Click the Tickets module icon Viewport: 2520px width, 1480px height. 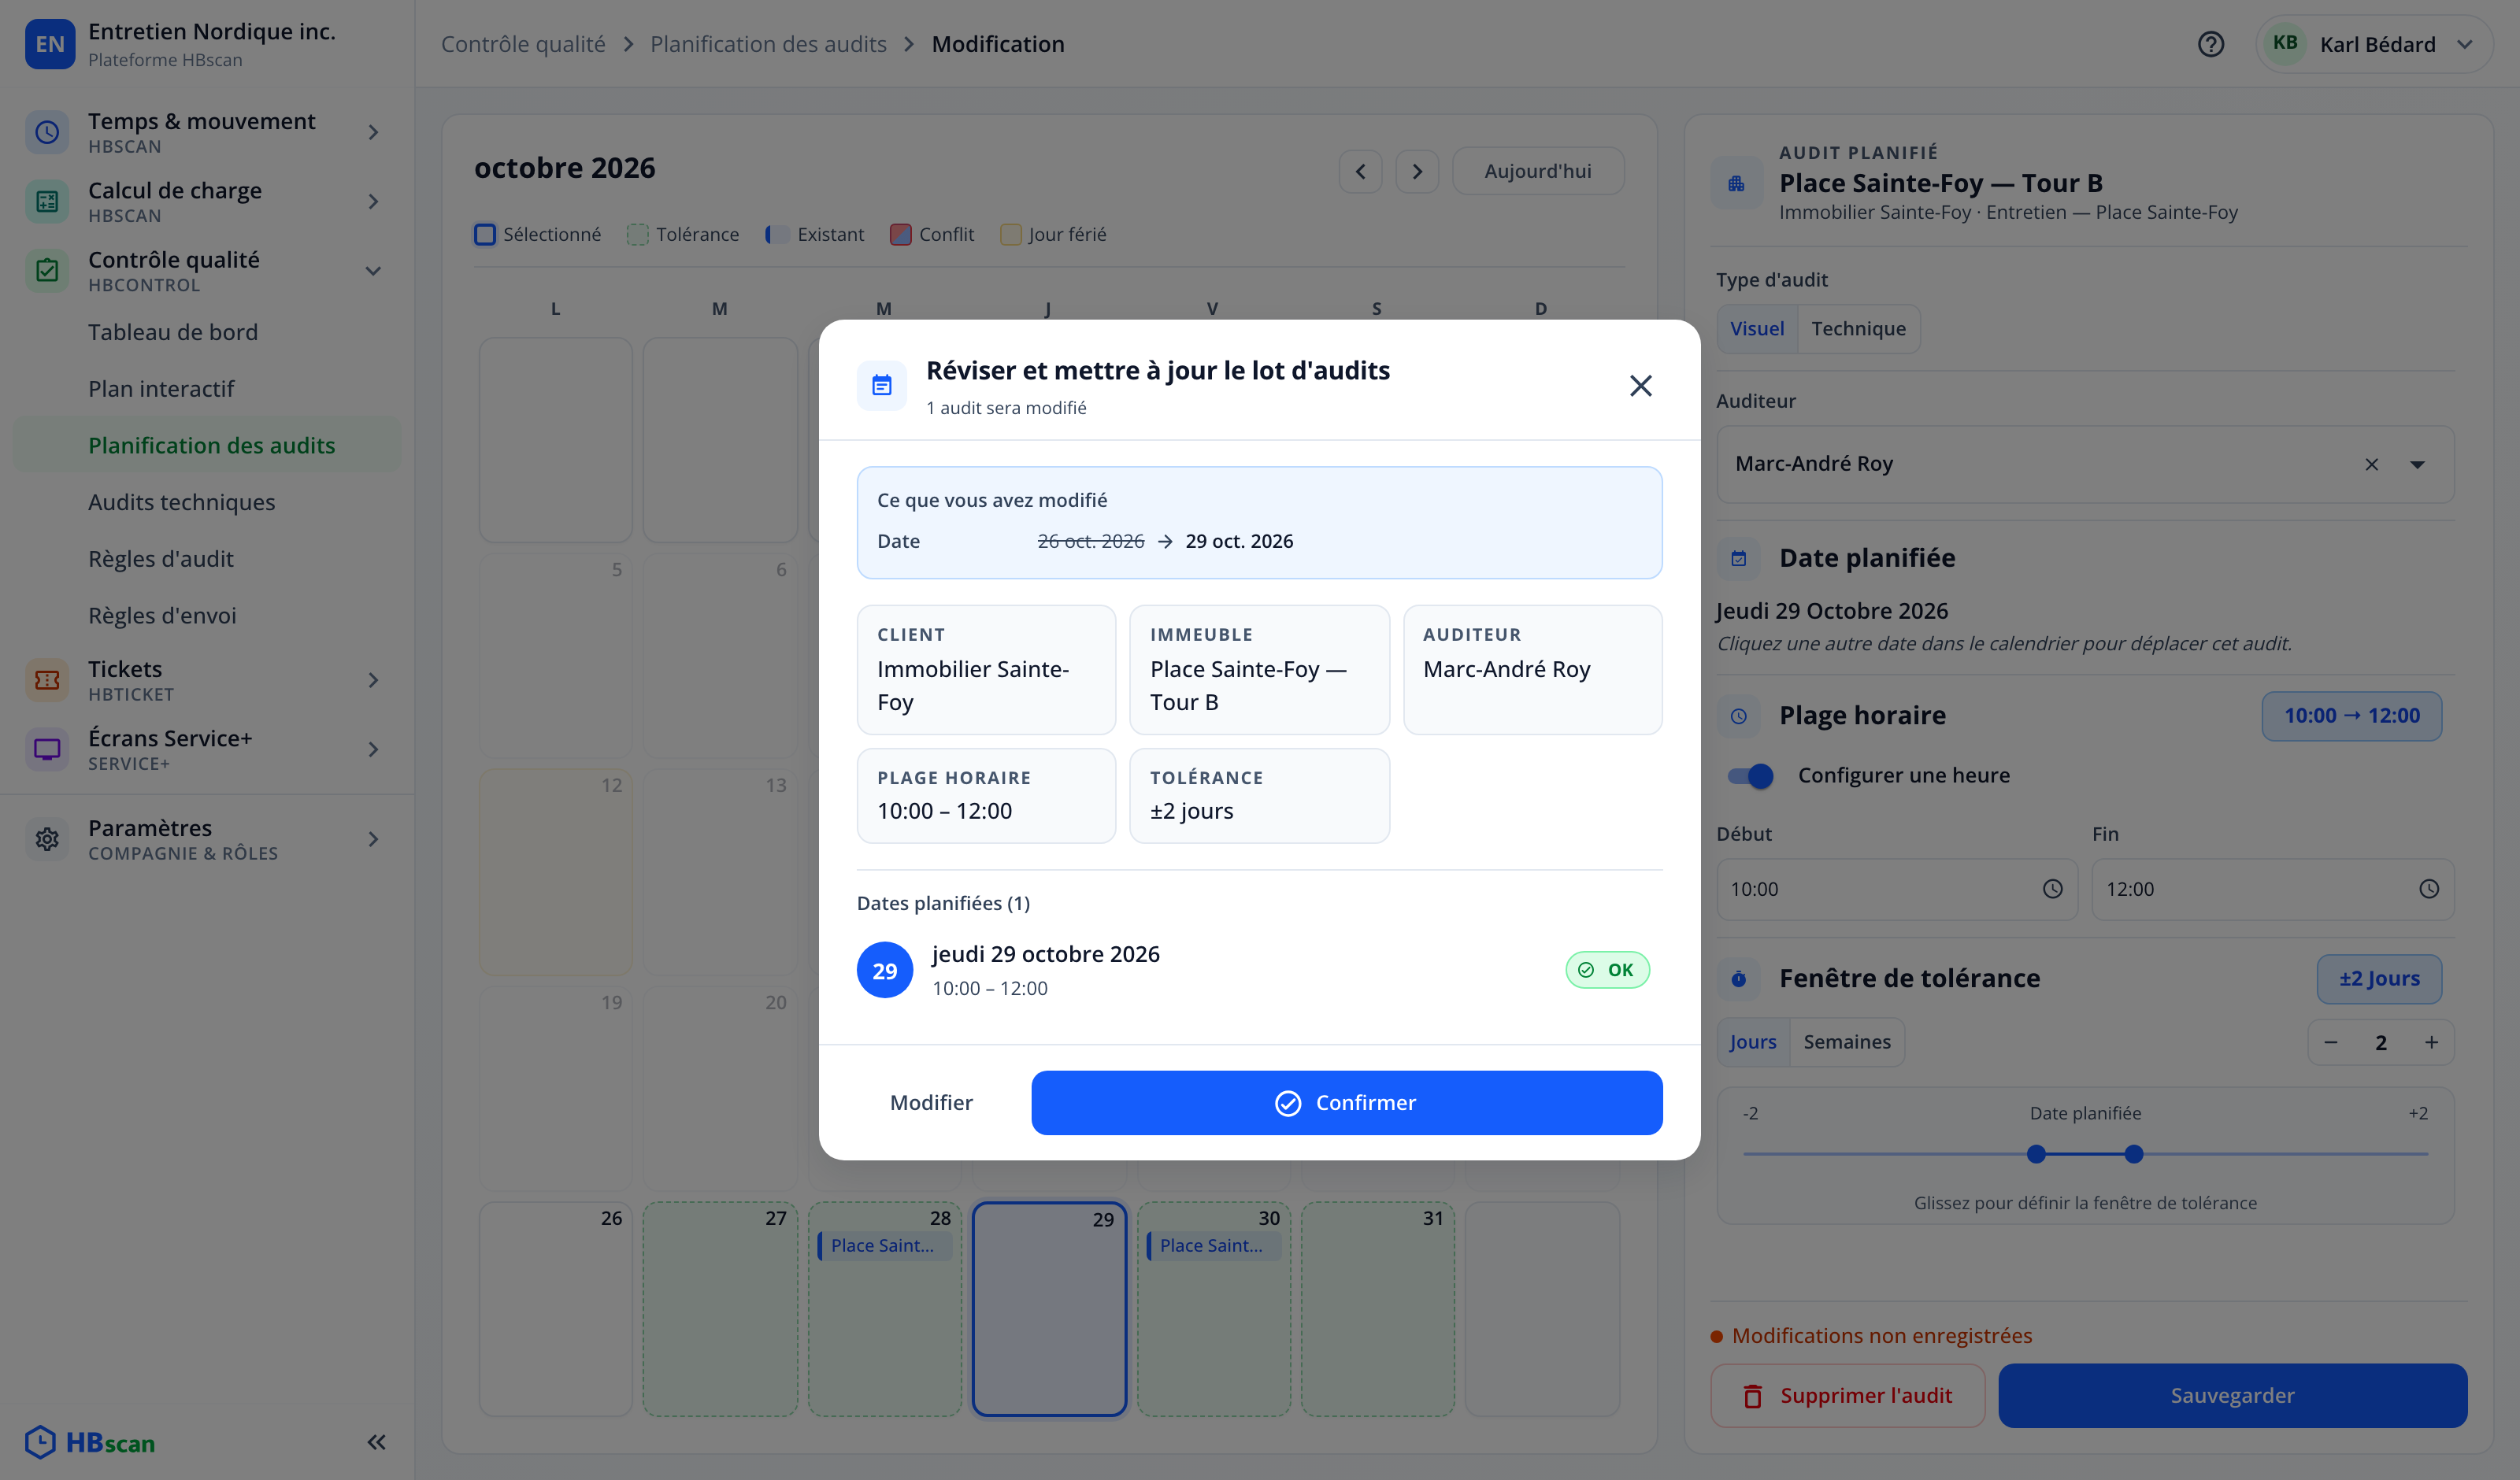point(47,680)
